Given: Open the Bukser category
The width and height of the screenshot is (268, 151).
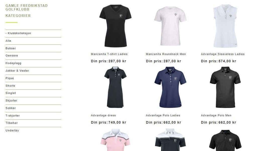Looking at the screenshot, I should pyautogui.click(x=11, y=48).
